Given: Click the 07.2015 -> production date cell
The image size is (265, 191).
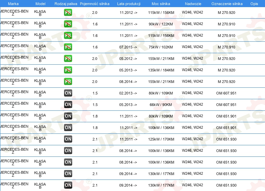Looking at the screenshot, I should [128, 47].
